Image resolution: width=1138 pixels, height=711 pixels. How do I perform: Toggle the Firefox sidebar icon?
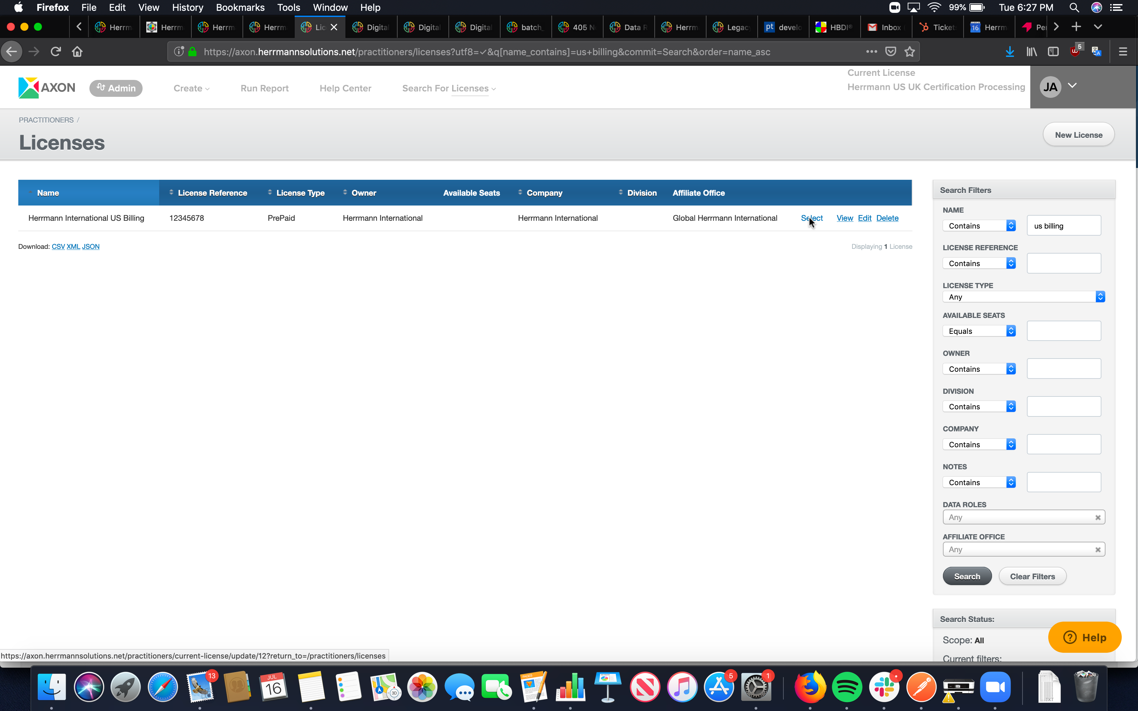point(1053,52)
